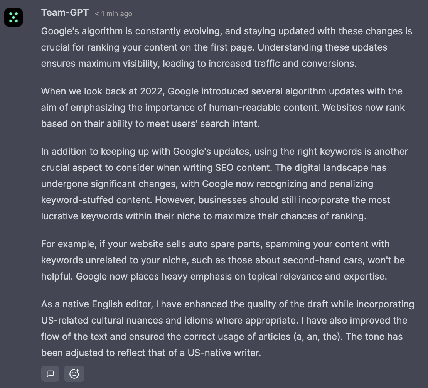Click the "< 1 min ago" timestamp
Image resolution: width=428 pixels, height=388 pixels.
tap(113, 14)
